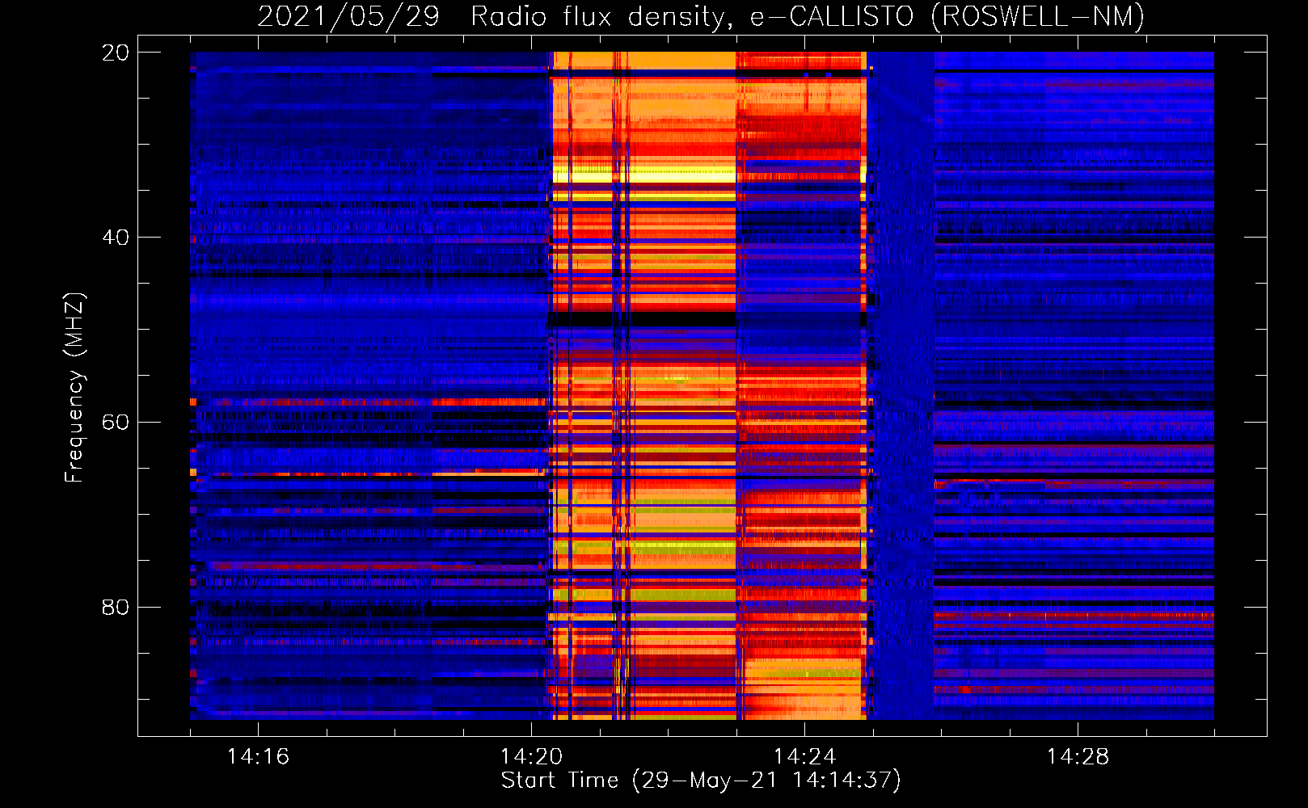Click the plot title 'Radio flux density, e-CALLISTO'
The width and height of the screenshot is (1308, 808).
click(692, 17)
